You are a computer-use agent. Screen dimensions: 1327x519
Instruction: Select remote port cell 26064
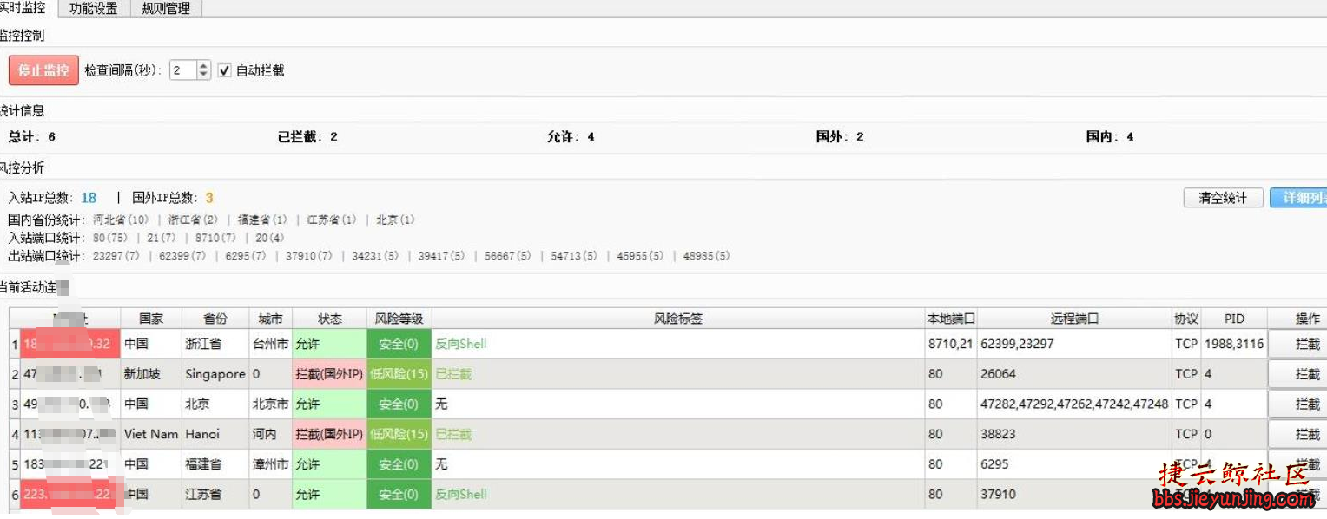[x=1074, y=374]
